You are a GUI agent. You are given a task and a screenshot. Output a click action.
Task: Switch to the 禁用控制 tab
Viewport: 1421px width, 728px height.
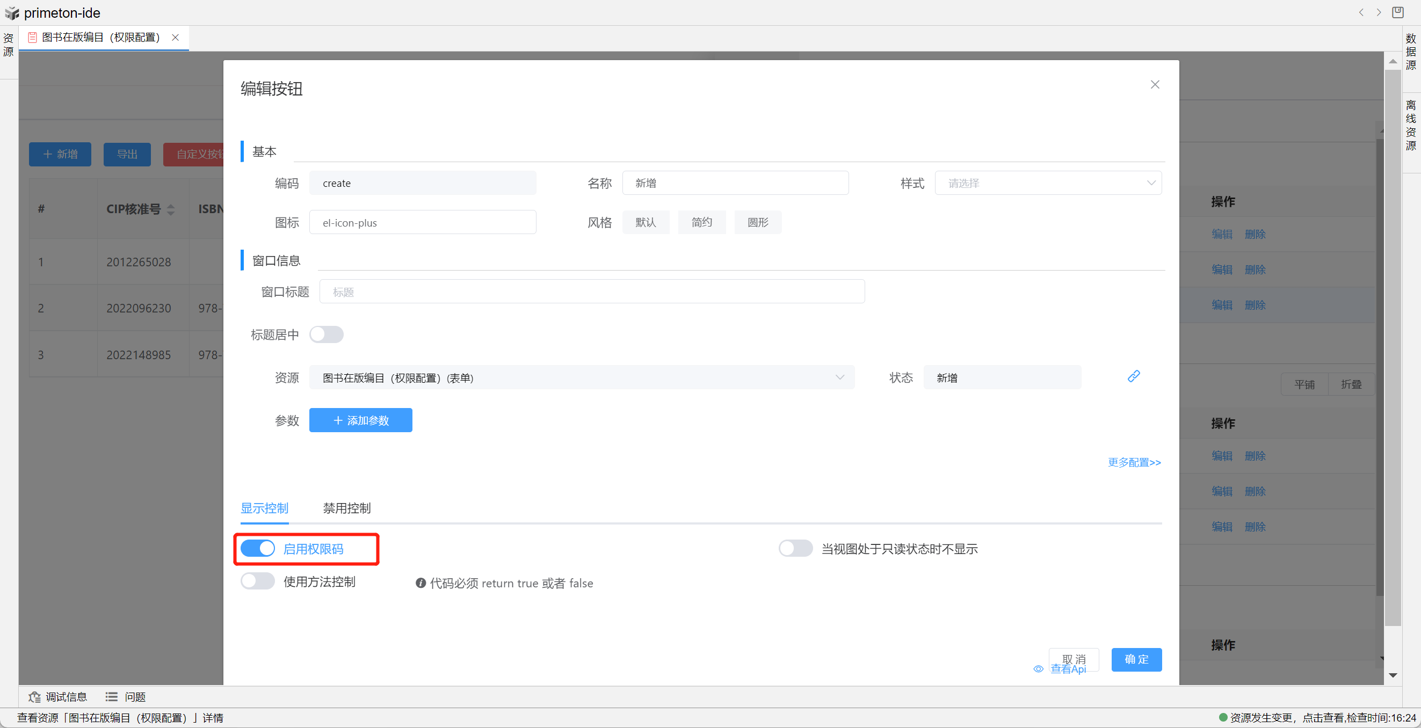[x=346, y=508]
